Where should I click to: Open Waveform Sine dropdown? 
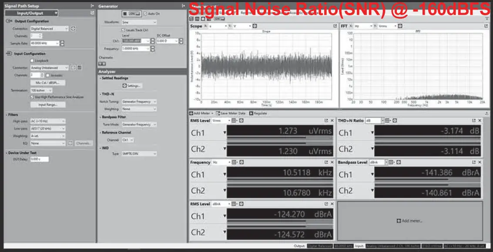tap(139, 22)
